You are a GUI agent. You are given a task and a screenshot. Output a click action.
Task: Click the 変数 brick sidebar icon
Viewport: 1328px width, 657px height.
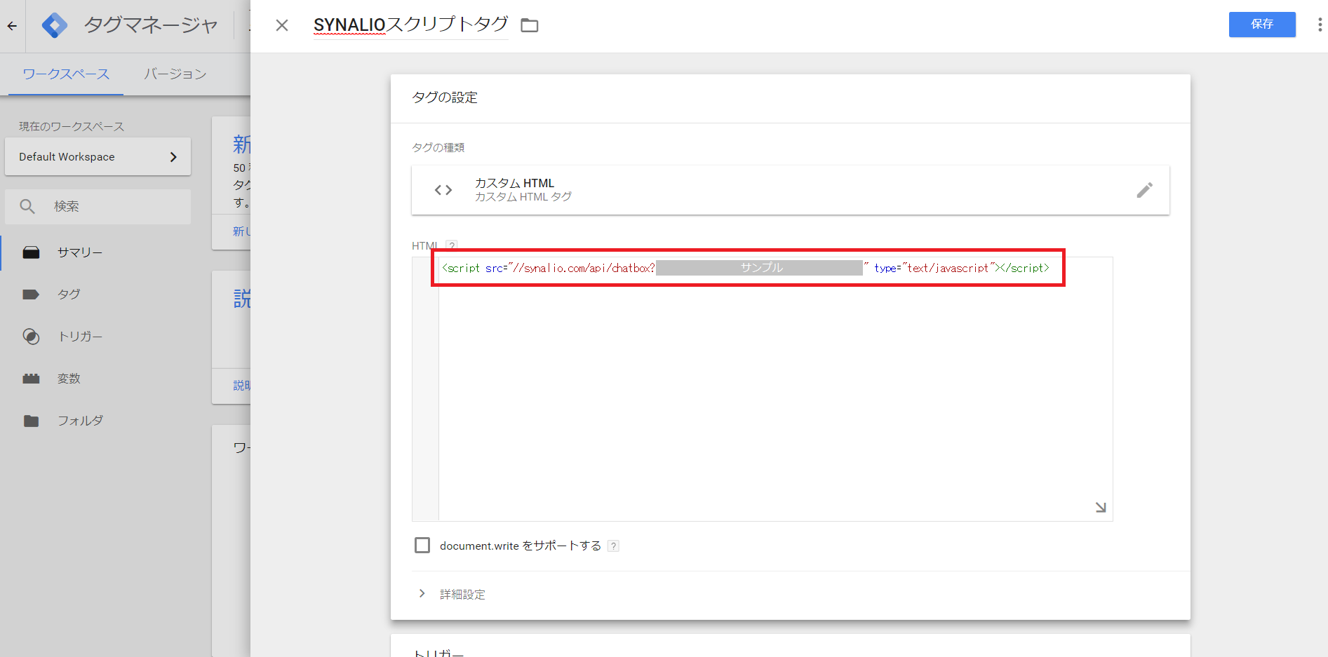click(31, 379)
